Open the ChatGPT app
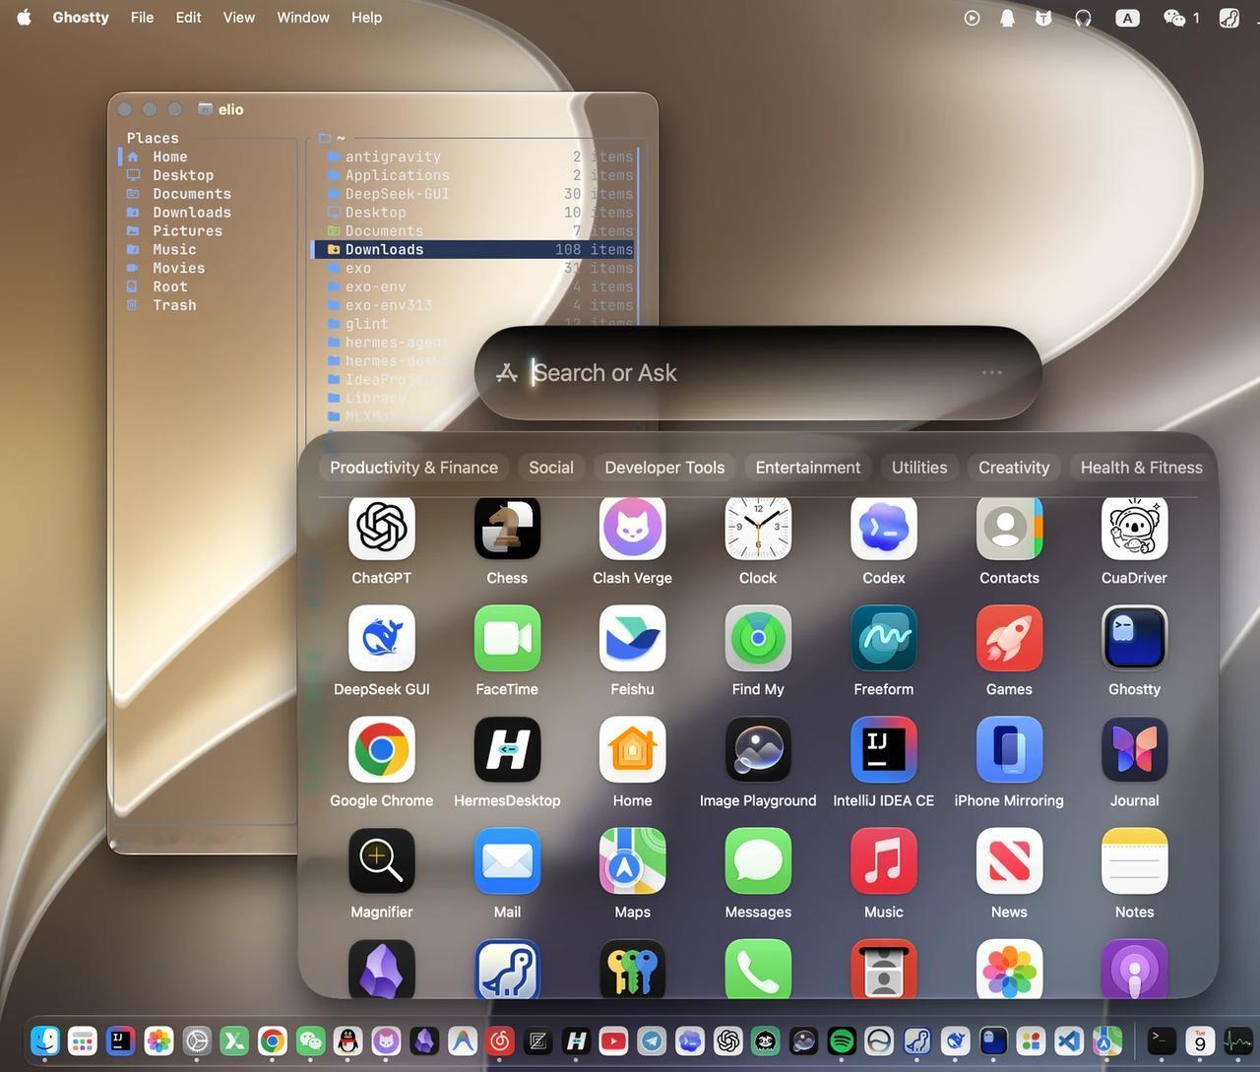This screenshot has height=1072, width=1260. [x=382, y=527]
